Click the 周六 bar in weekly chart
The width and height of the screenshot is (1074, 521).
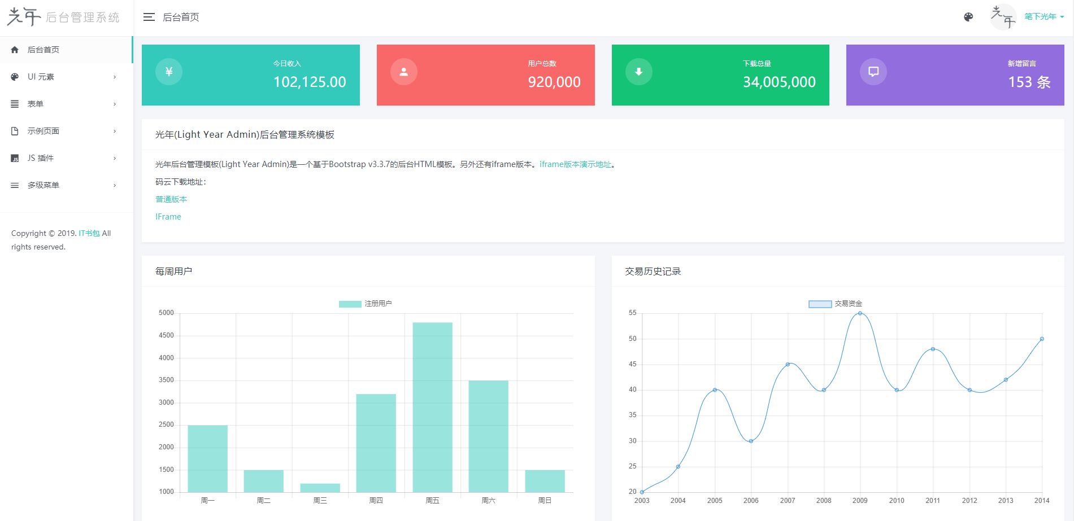488,436
